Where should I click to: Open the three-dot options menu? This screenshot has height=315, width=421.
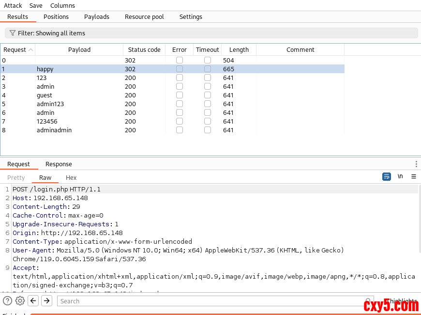pyautogui.click(x=416, y=164)
